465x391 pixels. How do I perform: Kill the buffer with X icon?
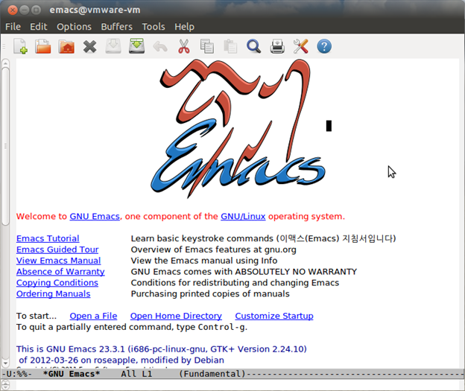point(90,46)
